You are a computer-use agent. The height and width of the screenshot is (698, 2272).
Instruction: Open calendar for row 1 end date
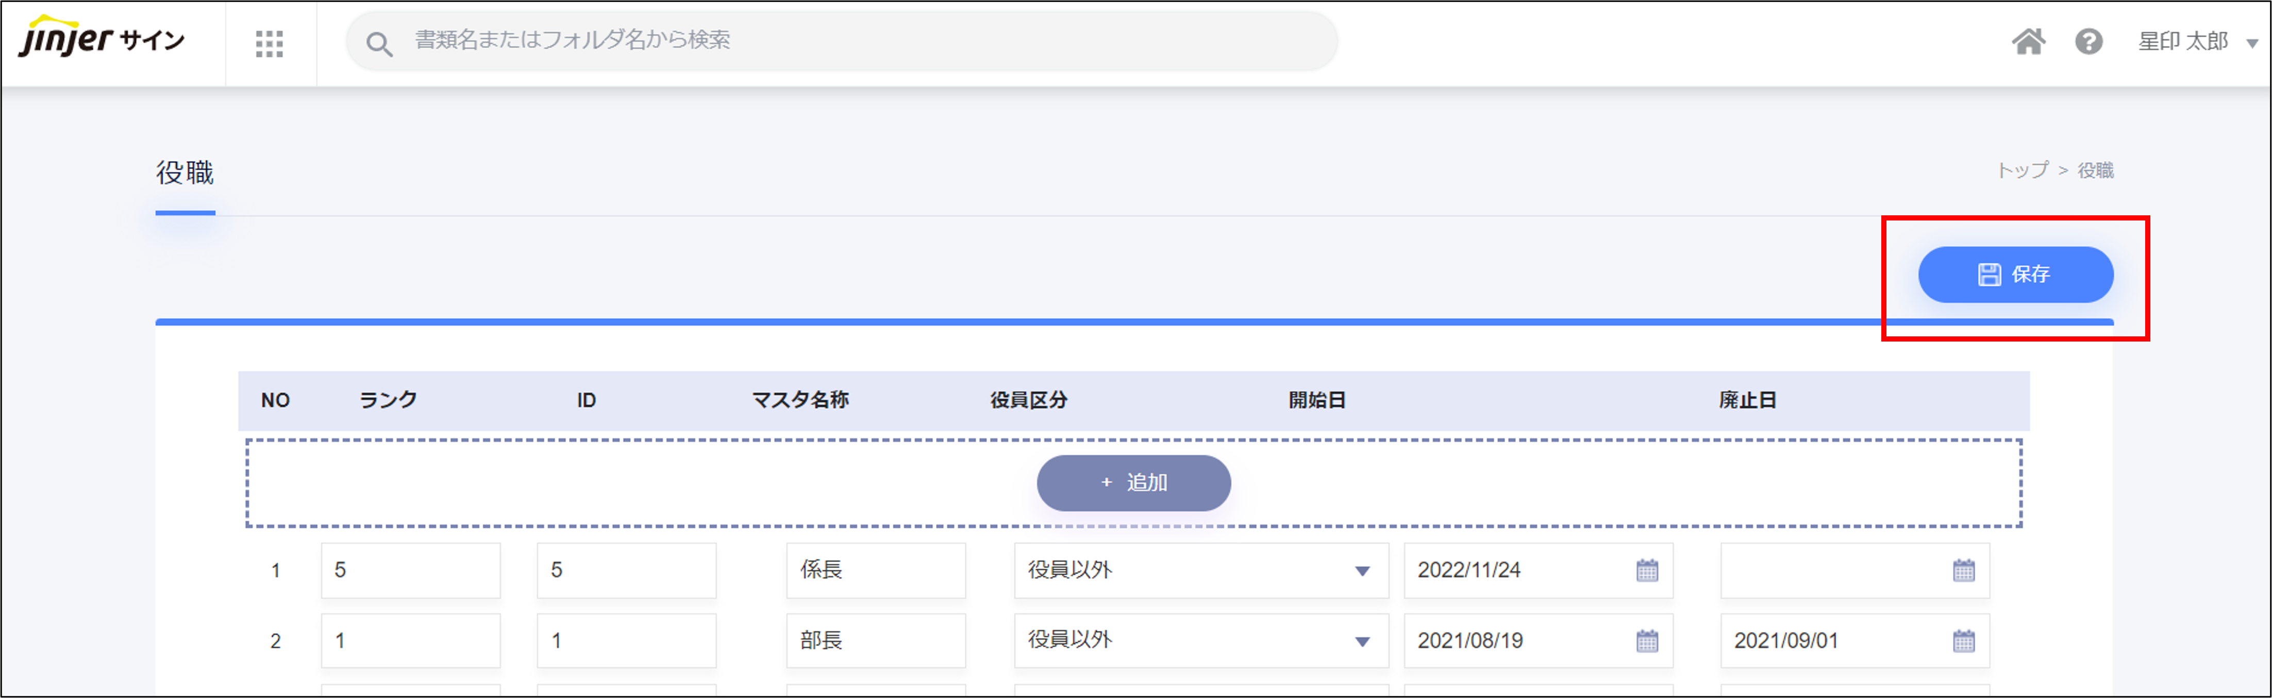click(x=1963, y=570)
